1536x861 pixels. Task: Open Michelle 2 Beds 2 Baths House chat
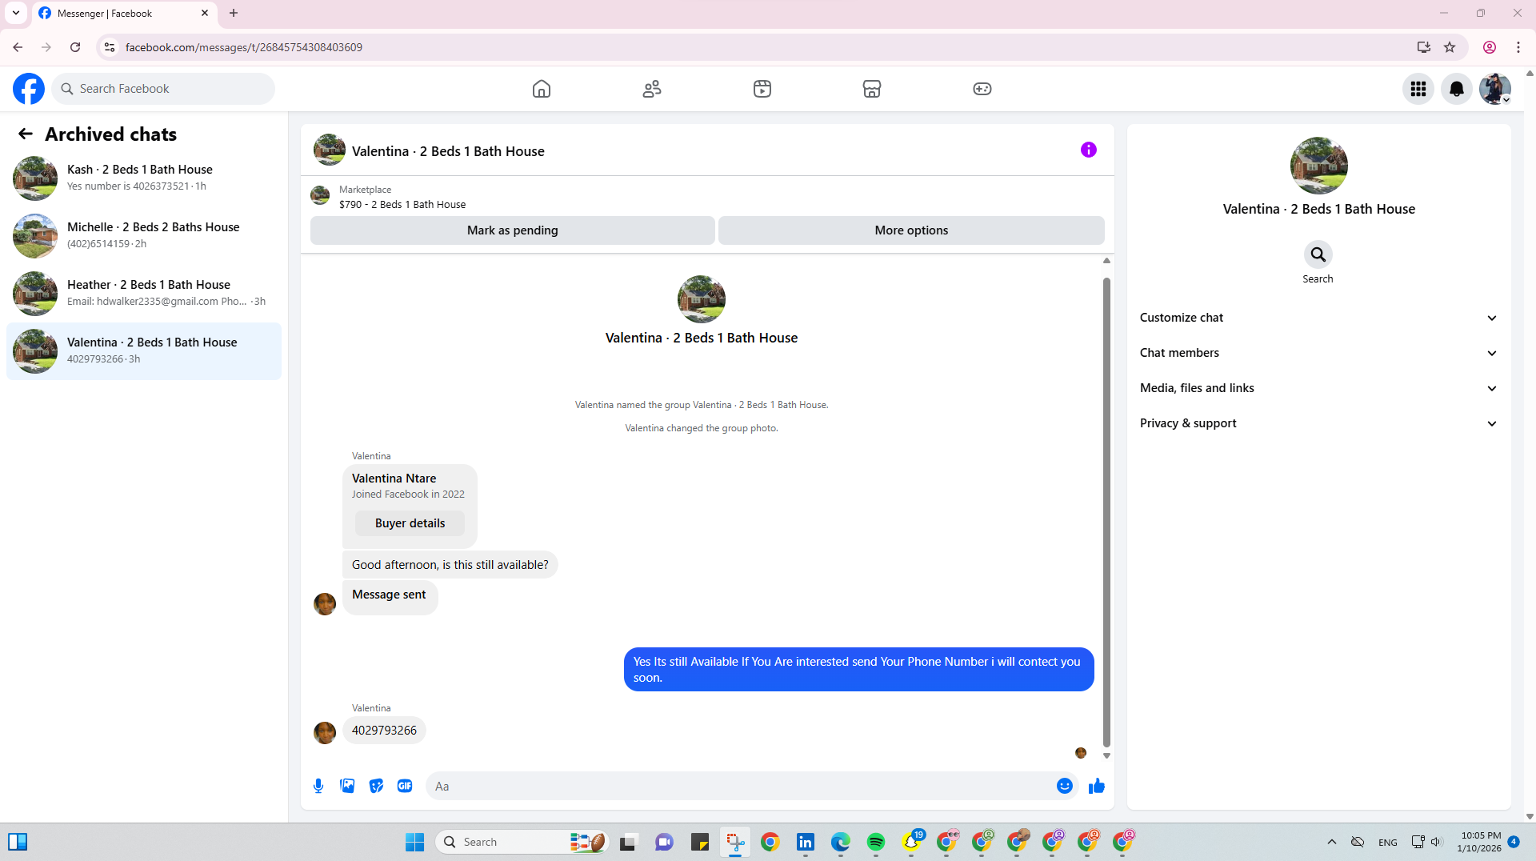tap(144, 235)
